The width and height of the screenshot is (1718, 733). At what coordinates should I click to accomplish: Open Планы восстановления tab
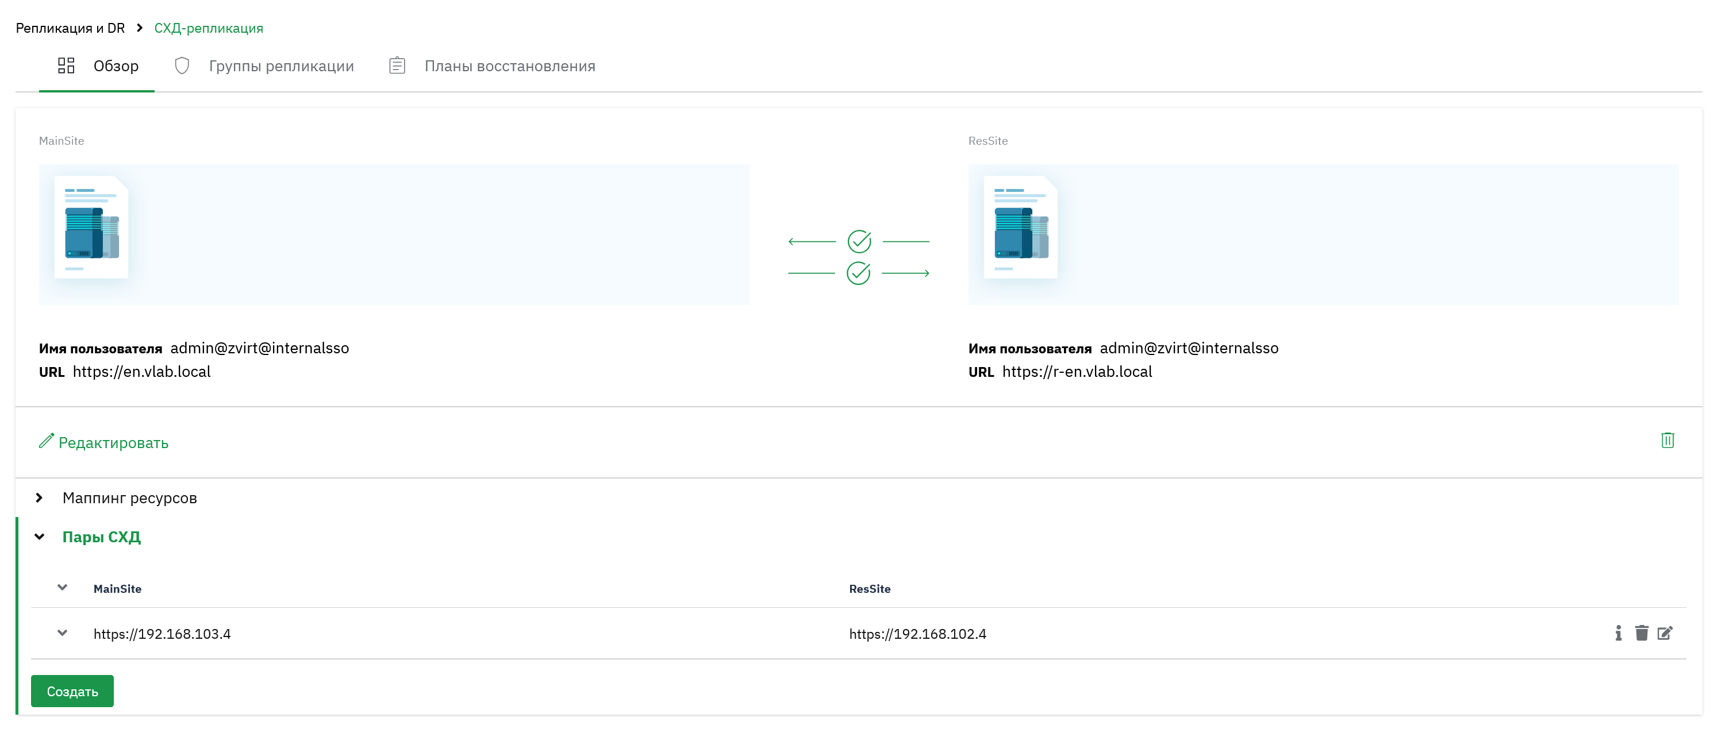coord(492,66)
